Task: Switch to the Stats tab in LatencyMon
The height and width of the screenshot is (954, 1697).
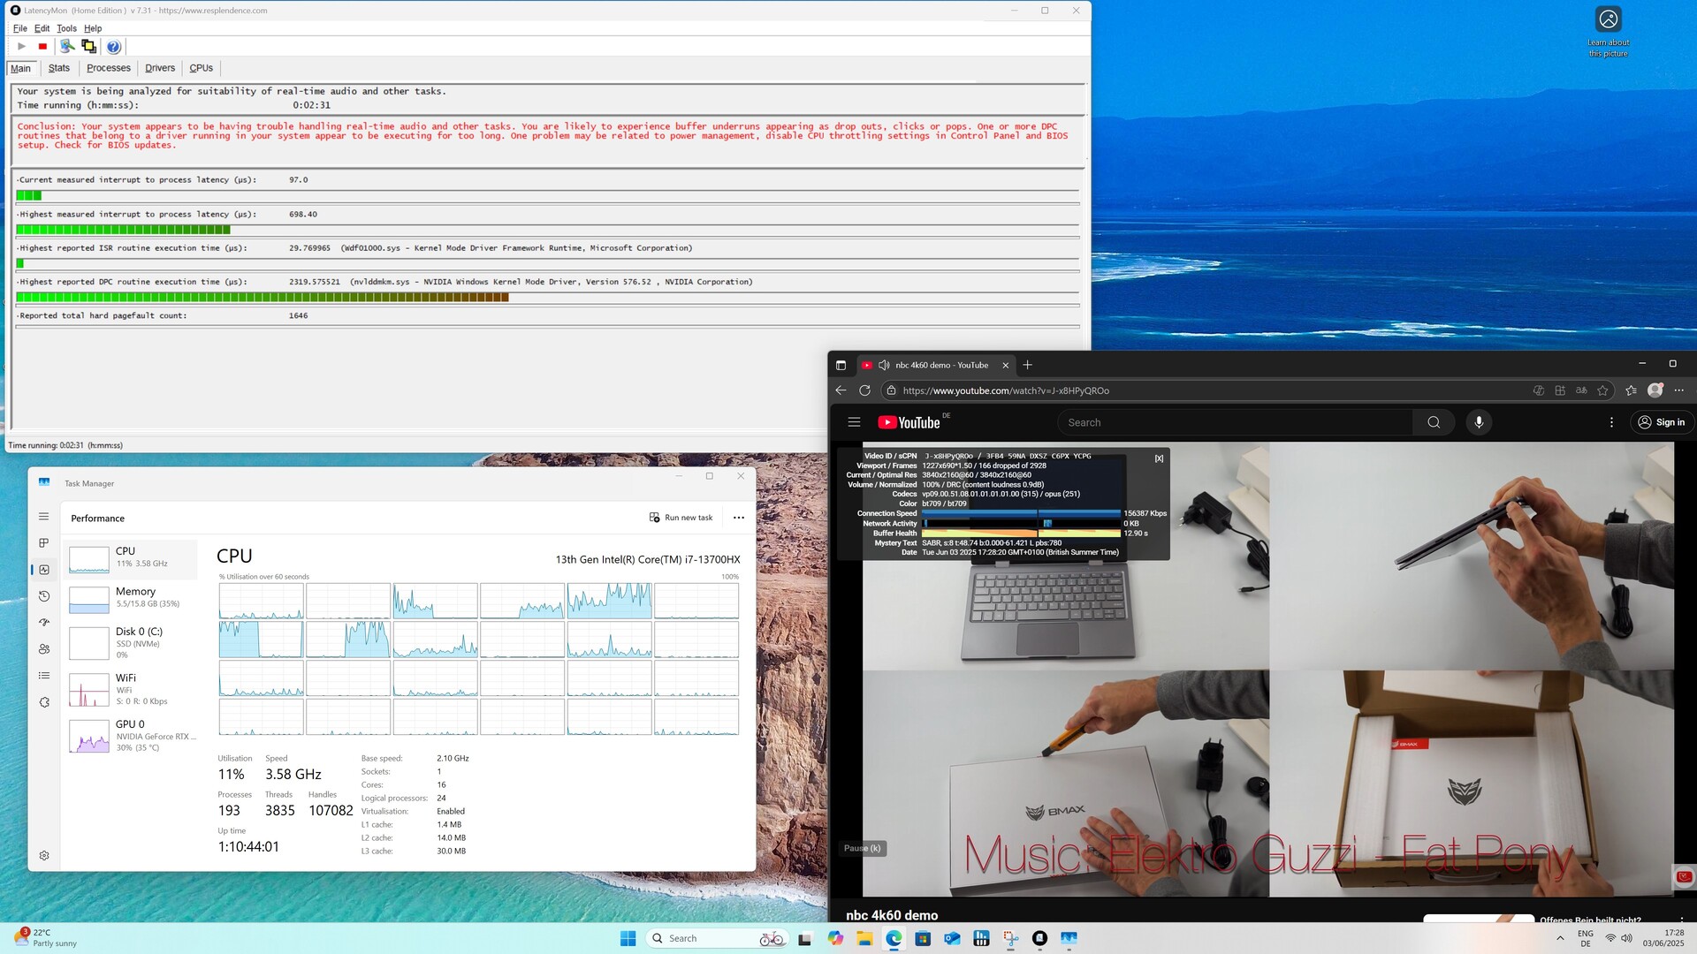Action: (x=59, y=68)
